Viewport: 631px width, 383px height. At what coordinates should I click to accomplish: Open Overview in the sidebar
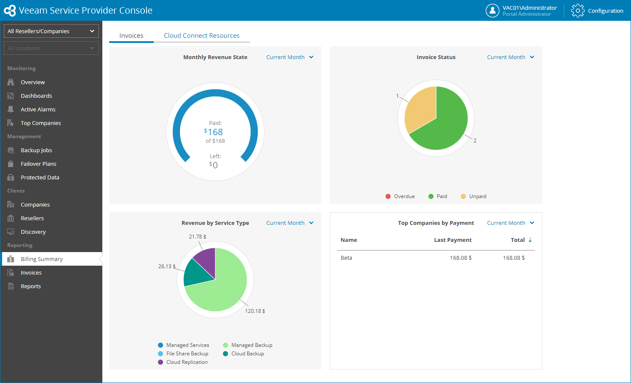[51, 82]
